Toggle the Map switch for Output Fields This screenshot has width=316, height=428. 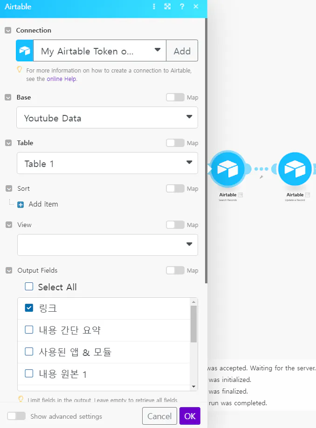175,270
